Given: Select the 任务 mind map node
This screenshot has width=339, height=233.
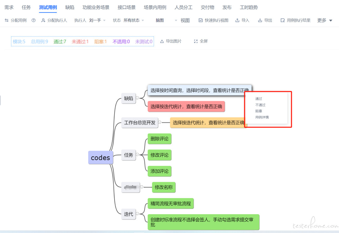Looking at the screenshot, I should coord(128,155).
